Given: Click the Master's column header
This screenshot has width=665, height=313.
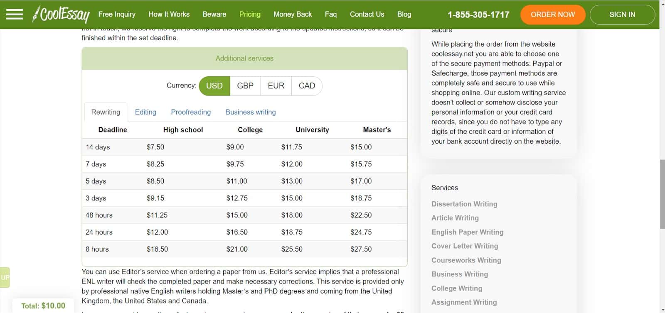Looking at the screenshot, I should tap(377, 130).
